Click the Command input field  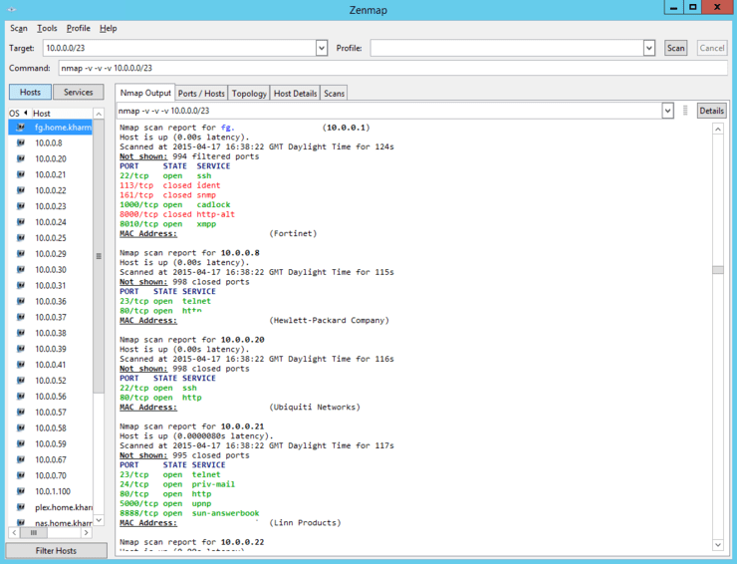(393, 68)
